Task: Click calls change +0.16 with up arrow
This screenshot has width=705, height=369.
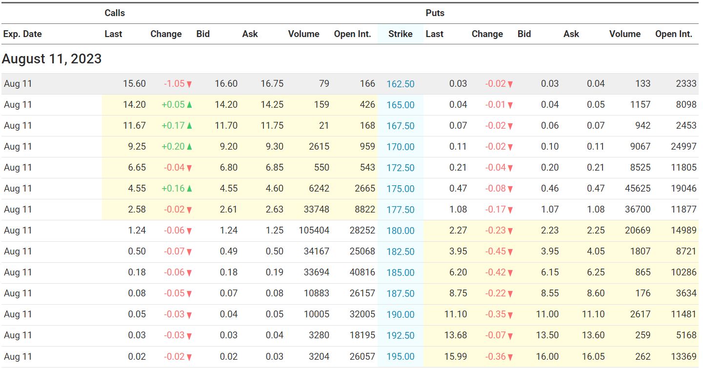Action: [177, 189]
